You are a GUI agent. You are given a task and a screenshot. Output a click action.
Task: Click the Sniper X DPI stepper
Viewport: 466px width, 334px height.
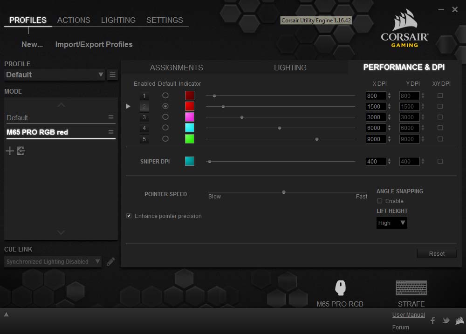pyautogui.click(x=389, y=161)
